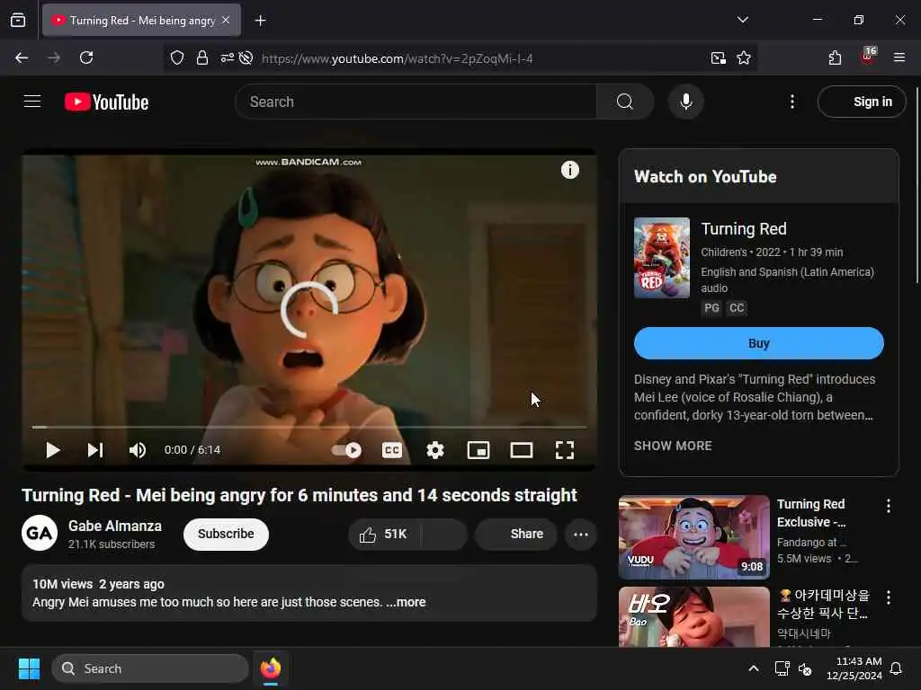Click autoplay blocked icon in address bar
This screenshot has height=690, width=921.
(246, 57)
